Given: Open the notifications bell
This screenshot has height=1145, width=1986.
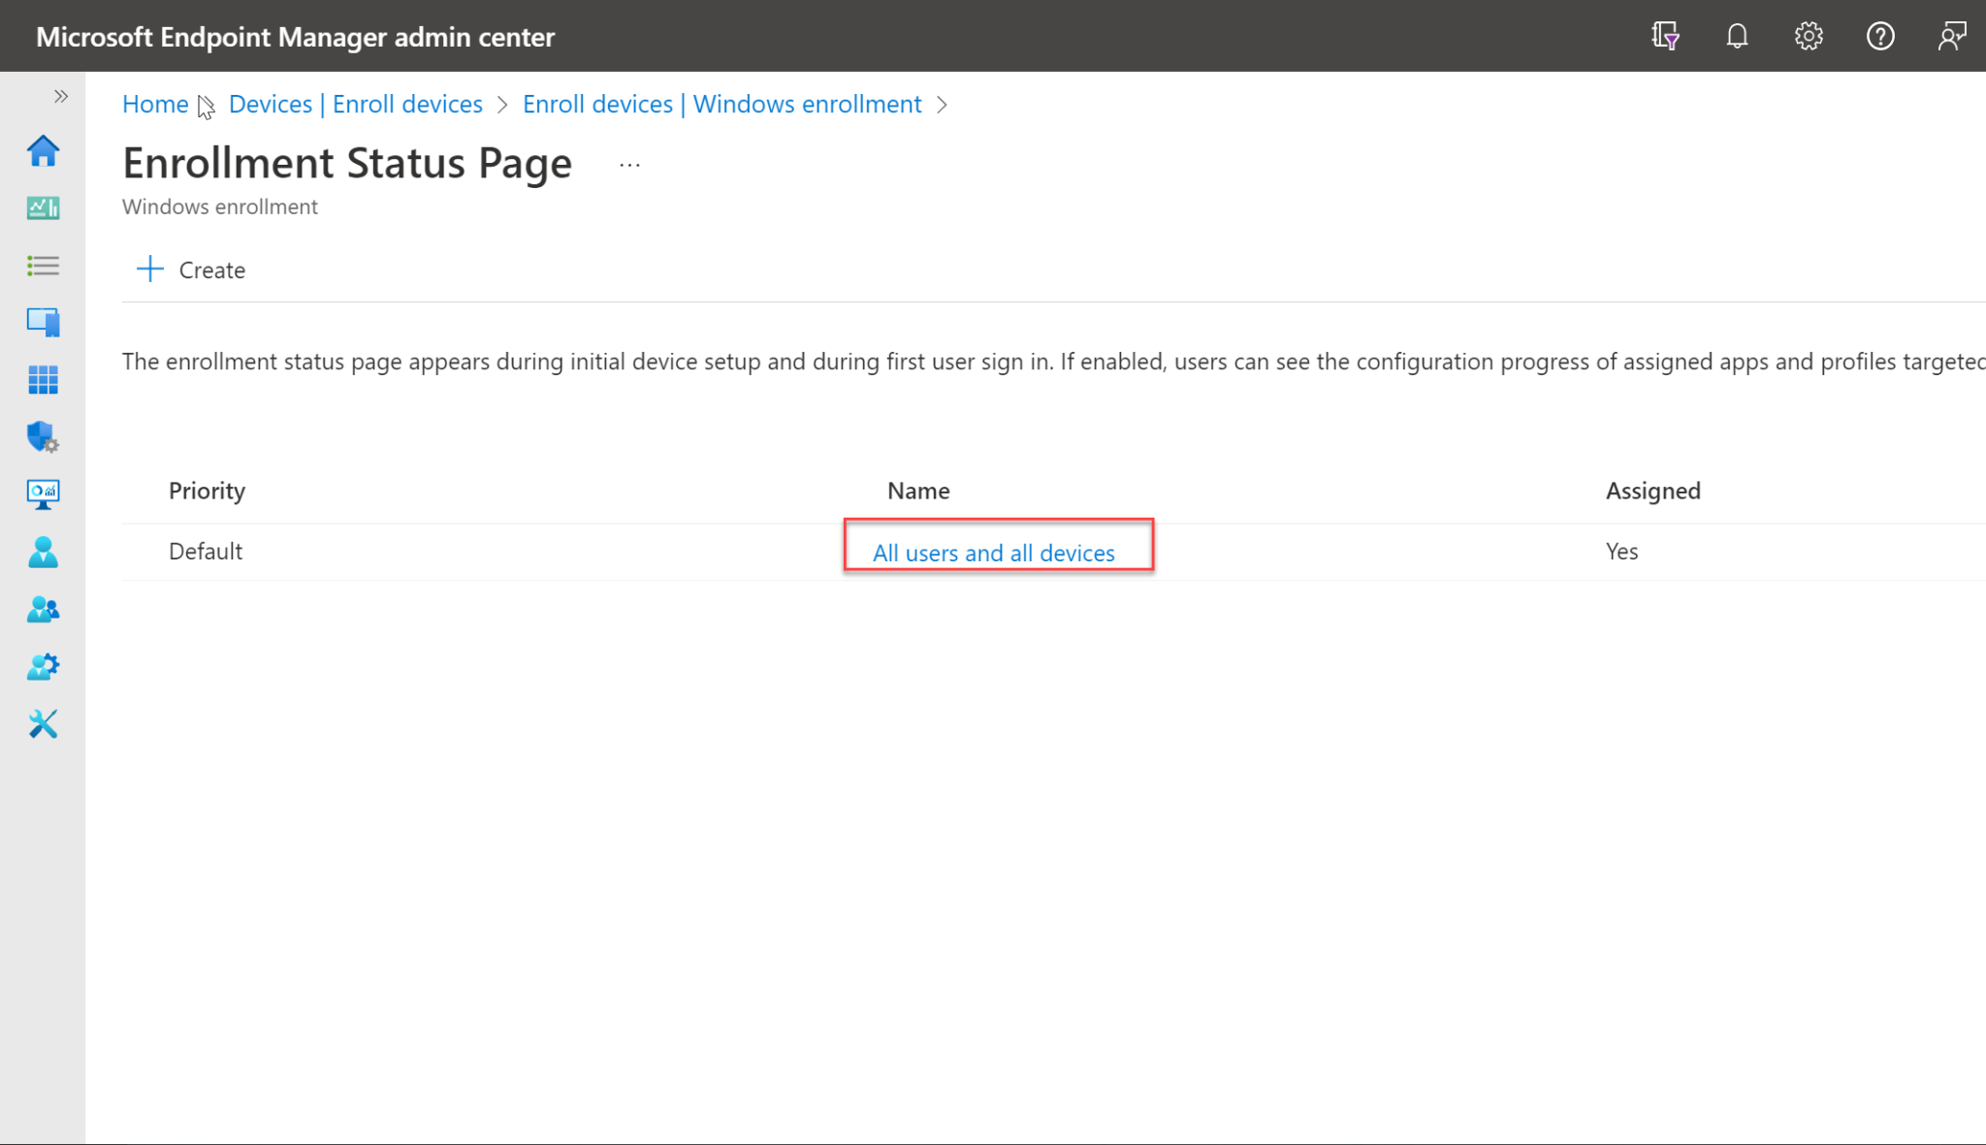Looking at the screenshot, I should click(1737, 36).
